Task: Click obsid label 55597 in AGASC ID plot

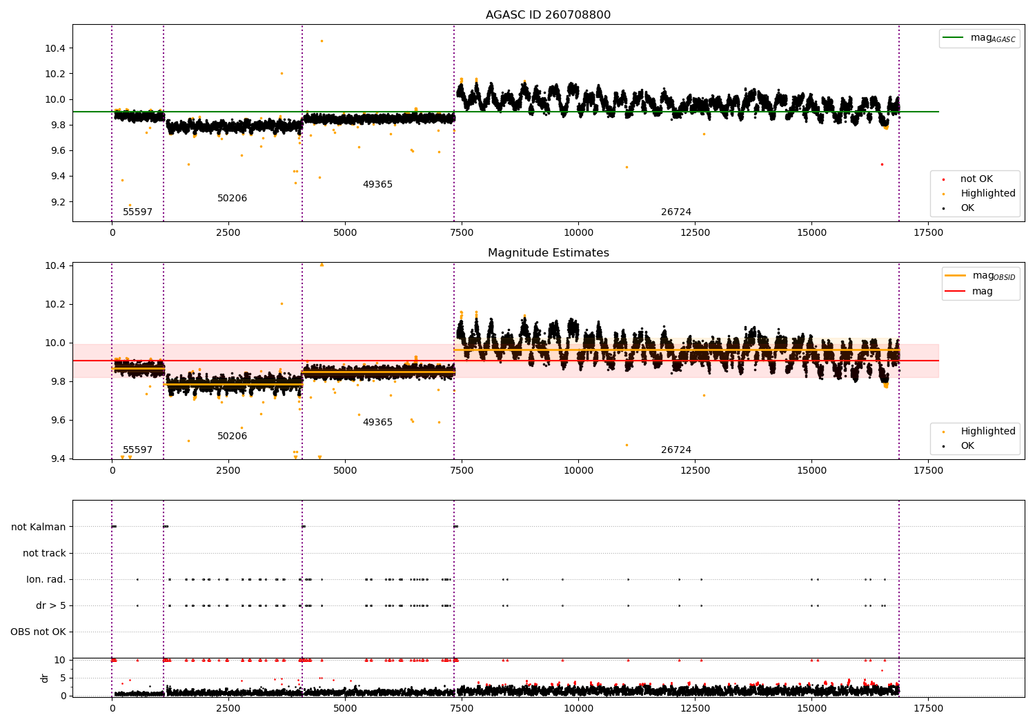Action: [137, 212]
